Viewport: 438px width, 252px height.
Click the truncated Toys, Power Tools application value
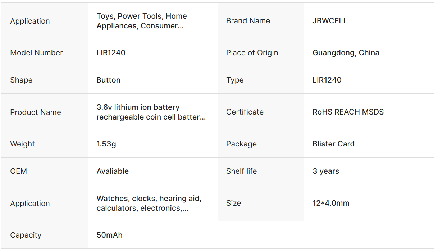pyautogui.click(x=142, y=21)
